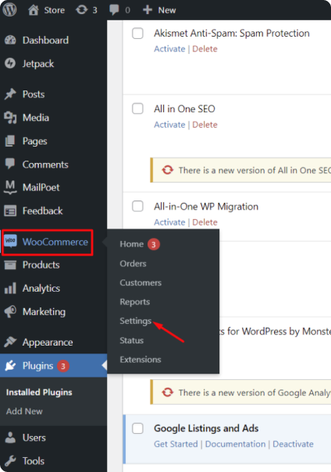The width and height of the screenshot is (331, 472).
Task: Check the All-in-One WP Migration checkbox
Action: [x=137, y=206]
